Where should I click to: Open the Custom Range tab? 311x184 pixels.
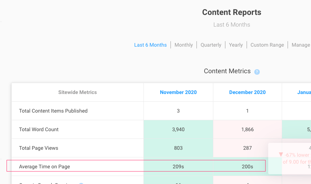[x=267, y=45]
